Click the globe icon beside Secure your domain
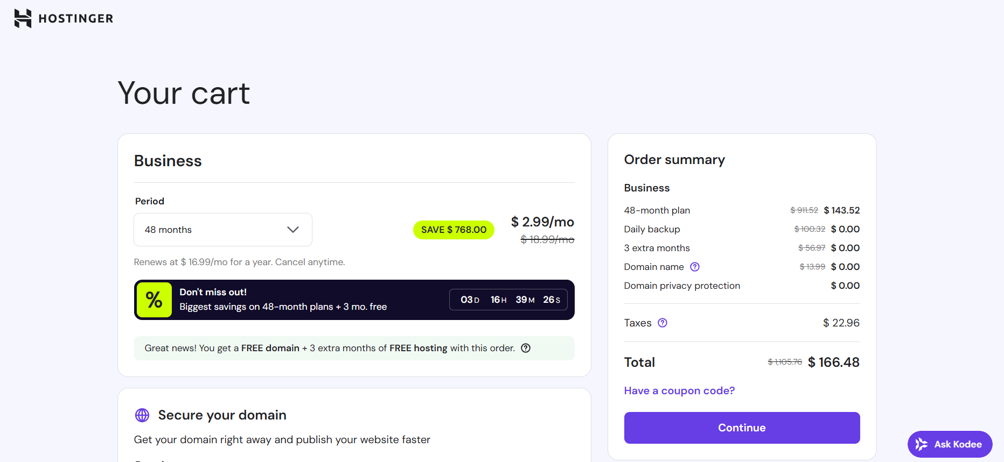 tap(142, 415)
